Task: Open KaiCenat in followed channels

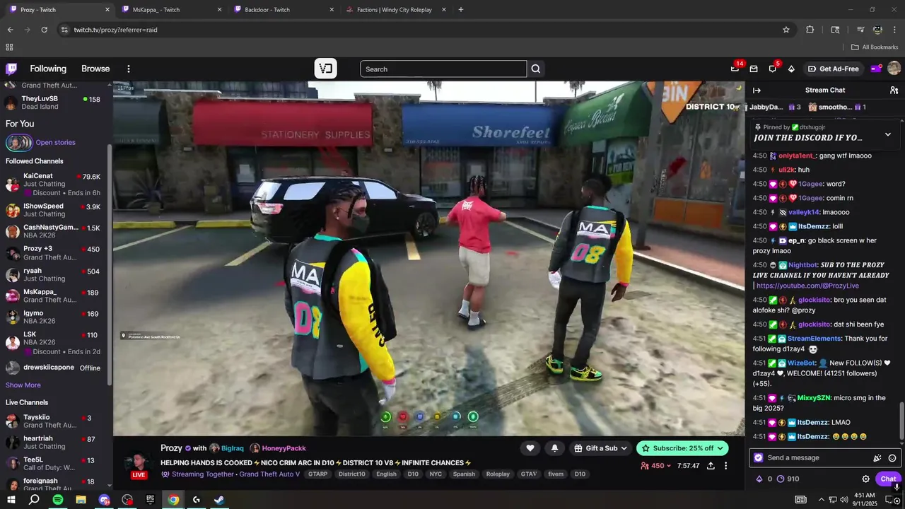Action: pos(54,184)
